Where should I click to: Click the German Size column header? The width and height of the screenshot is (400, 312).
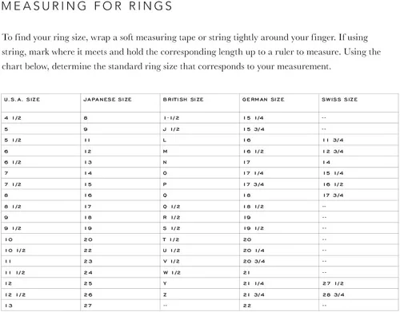(279, 103)
